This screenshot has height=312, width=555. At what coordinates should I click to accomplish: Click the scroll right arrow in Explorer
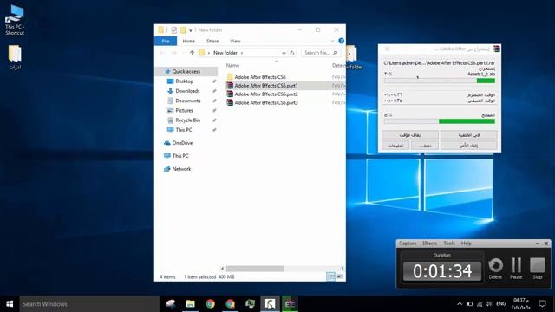tap(342, 269)
